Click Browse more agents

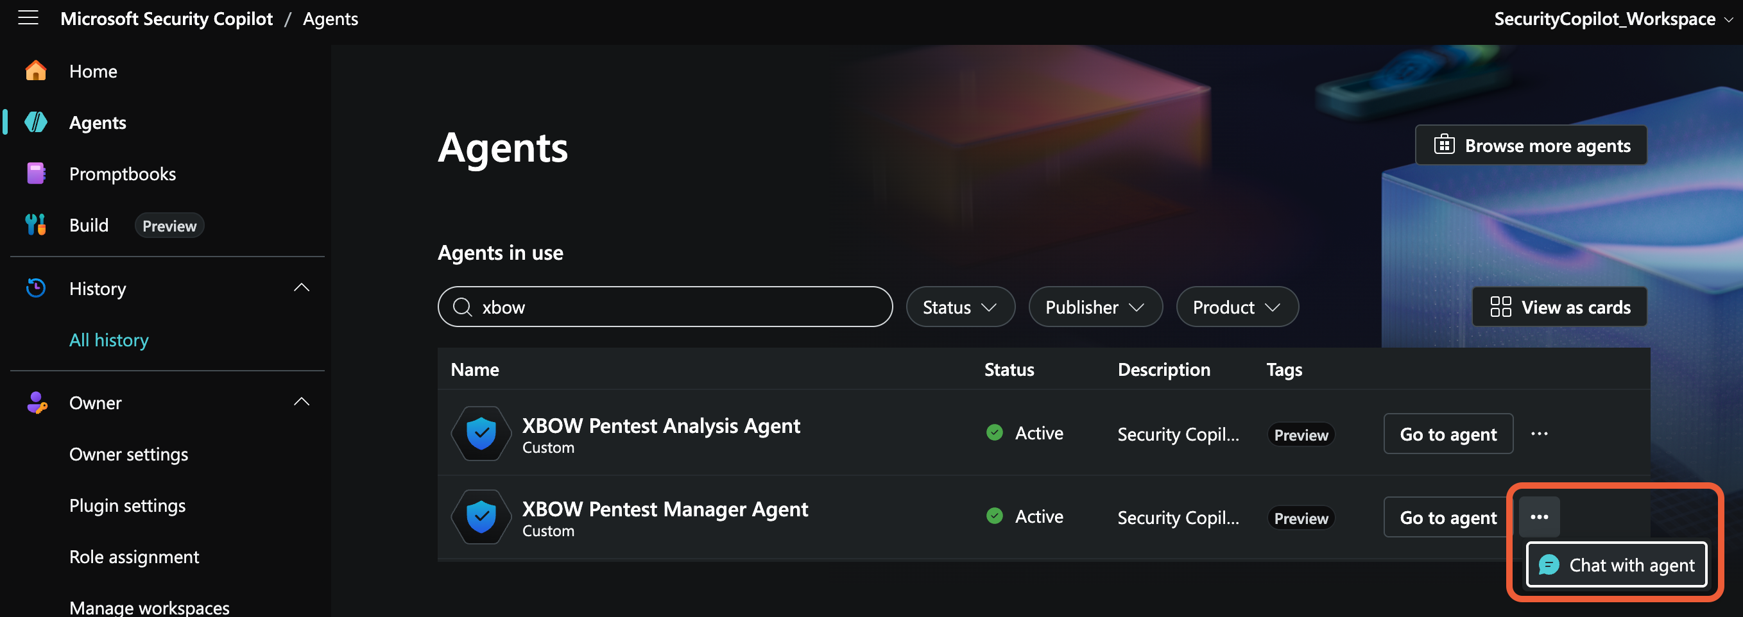(1531, 145)
